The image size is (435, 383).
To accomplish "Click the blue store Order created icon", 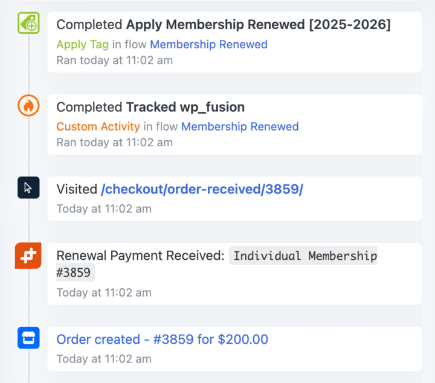I will tap(28, 338).
